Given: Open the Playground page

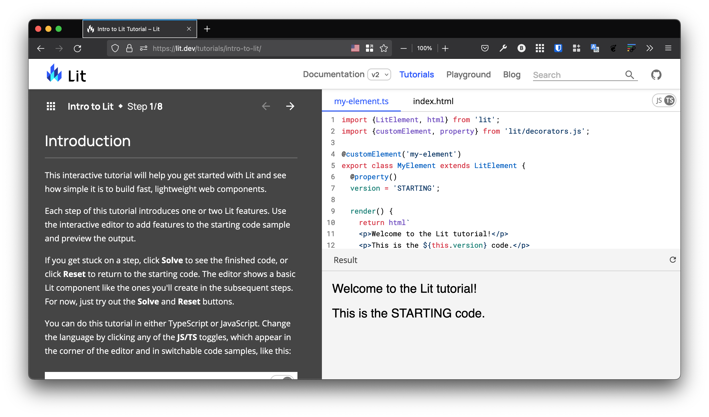Looking at the screenshot, I should pyautogui.click(x=468, y=75).
